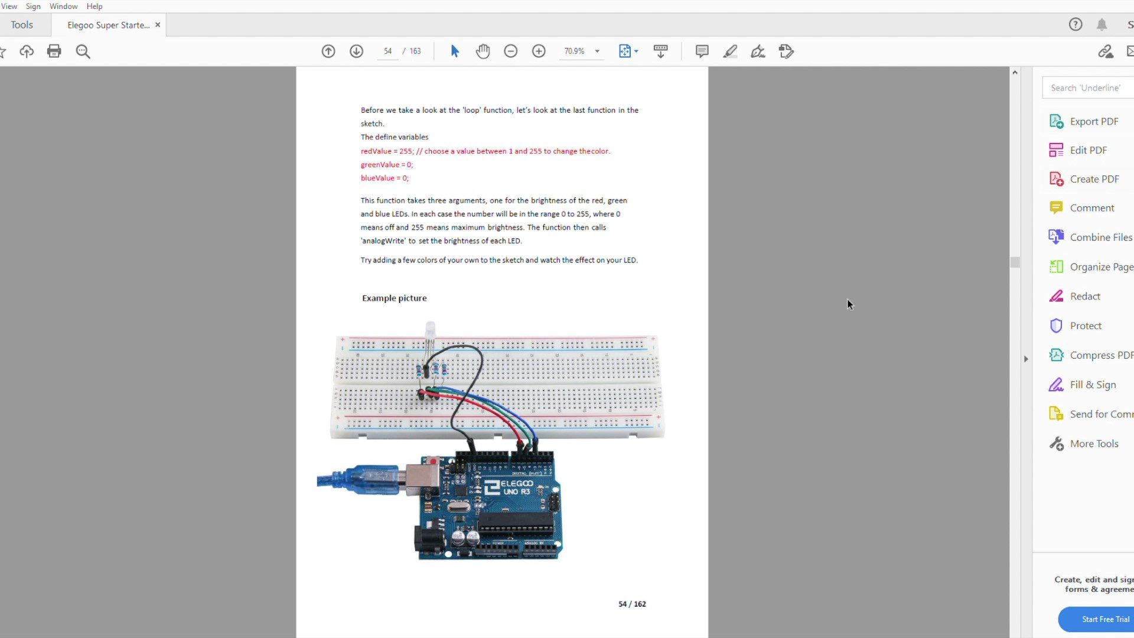This screenshot has width=1134, height=638.
Task: Click the zoom out minus icon
Action: click(x=510, y=51)
